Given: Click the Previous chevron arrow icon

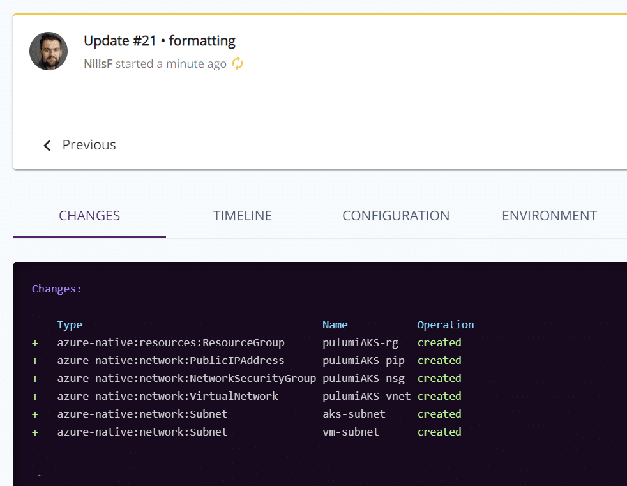Looking at the screenshot, I should (47, 145).
